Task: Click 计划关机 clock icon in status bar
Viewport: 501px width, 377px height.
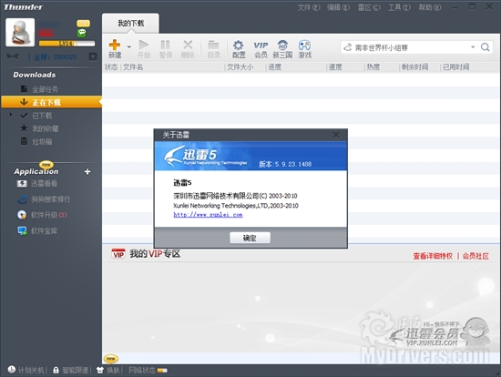Action: click(12, 370)
